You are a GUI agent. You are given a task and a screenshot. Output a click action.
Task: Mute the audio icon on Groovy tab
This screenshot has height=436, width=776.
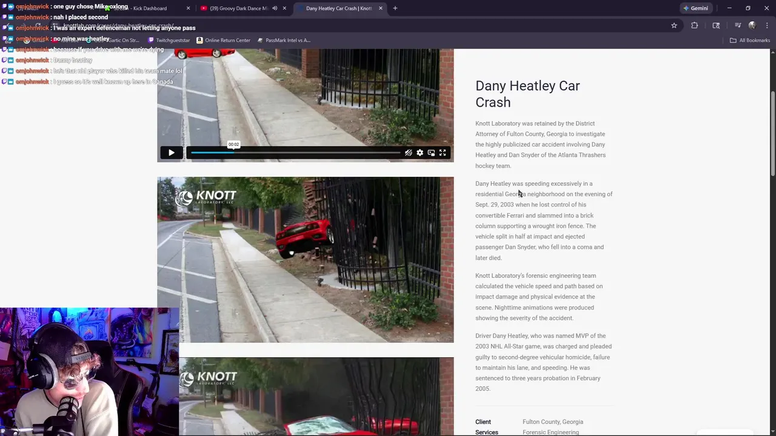tap(275, 8)
